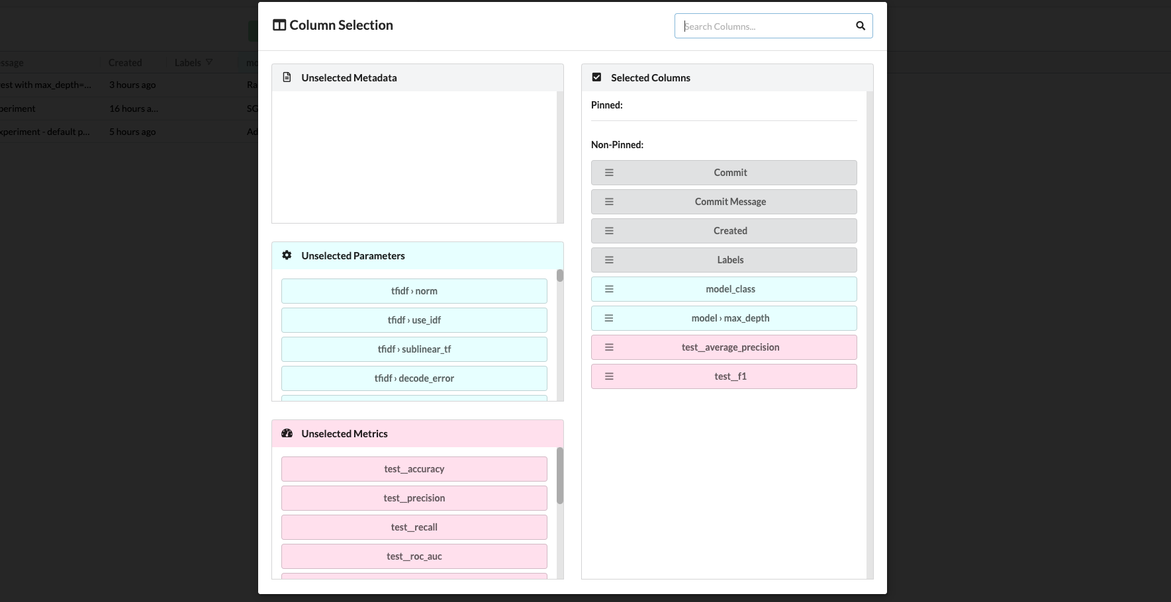Click the metrics gauge icon on Unselected Metrics
The height and width of the screenshot is (602, 1171).
click(287, 433)
